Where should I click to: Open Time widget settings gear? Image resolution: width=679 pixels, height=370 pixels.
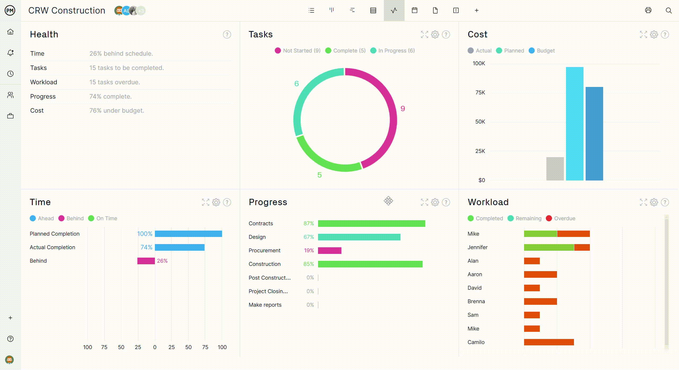coord(216,202)
